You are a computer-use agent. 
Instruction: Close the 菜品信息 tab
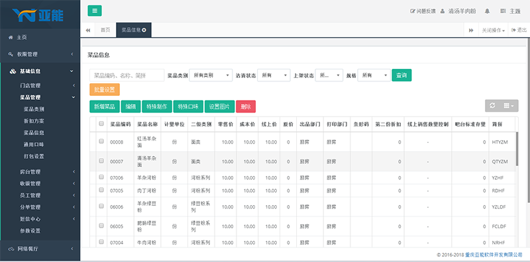tap(144, 30)
